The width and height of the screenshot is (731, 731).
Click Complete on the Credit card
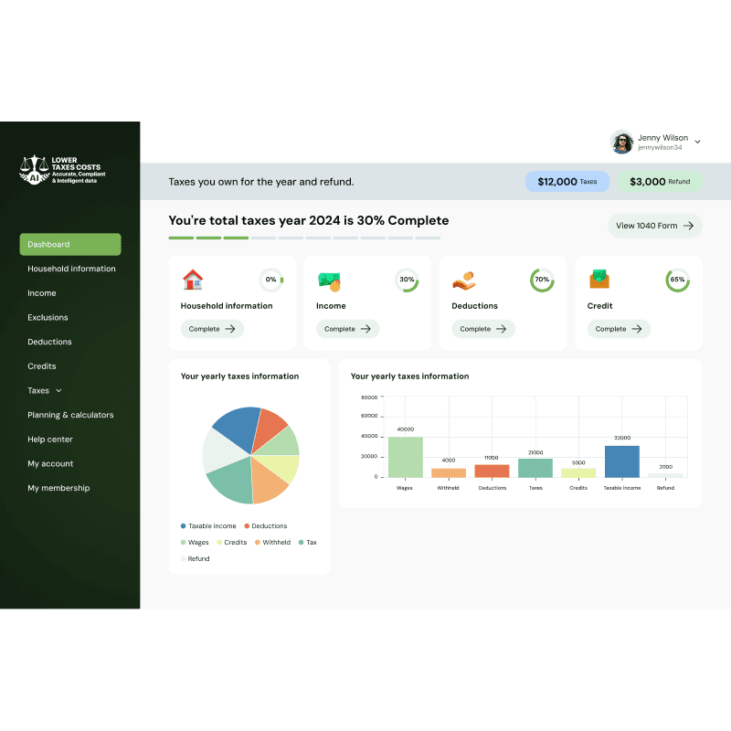click(619, 329)
